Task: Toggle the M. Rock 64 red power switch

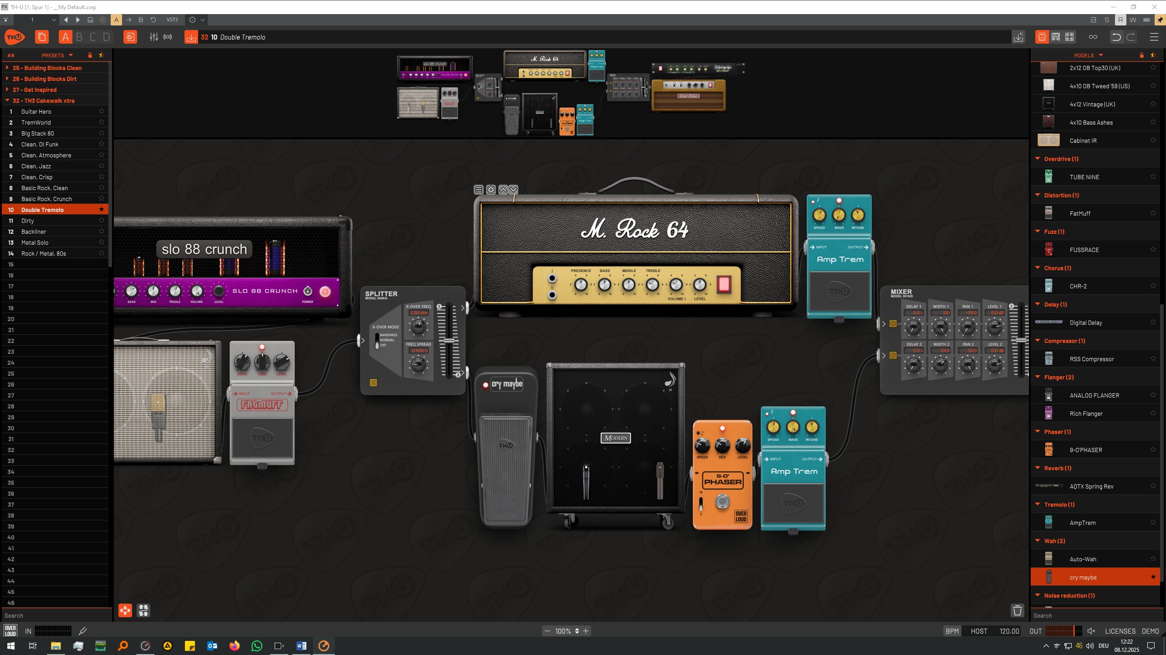Action: click(724, 284)
